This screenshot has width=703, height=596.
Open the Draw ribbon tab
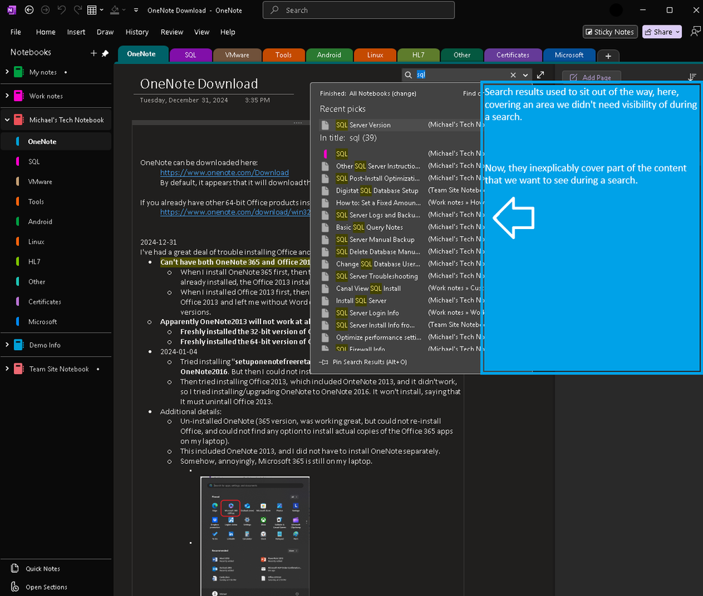[x=106, y=32]
